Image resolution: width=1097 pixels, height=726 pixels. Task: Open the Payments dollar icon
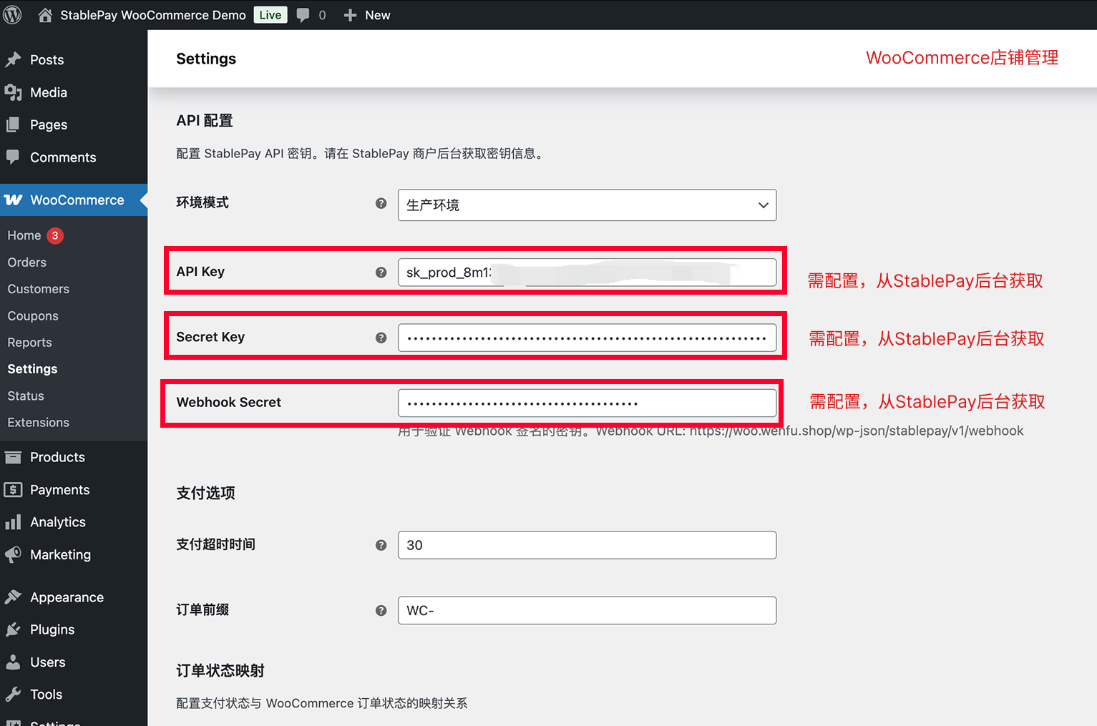click(15, 490)
